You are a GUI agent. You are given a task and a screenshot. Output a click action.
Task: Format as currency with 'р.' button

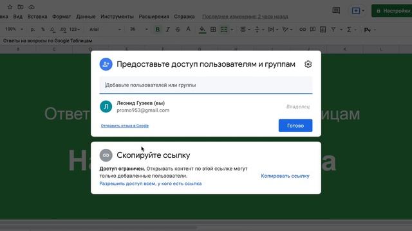[x=33, y=30]
